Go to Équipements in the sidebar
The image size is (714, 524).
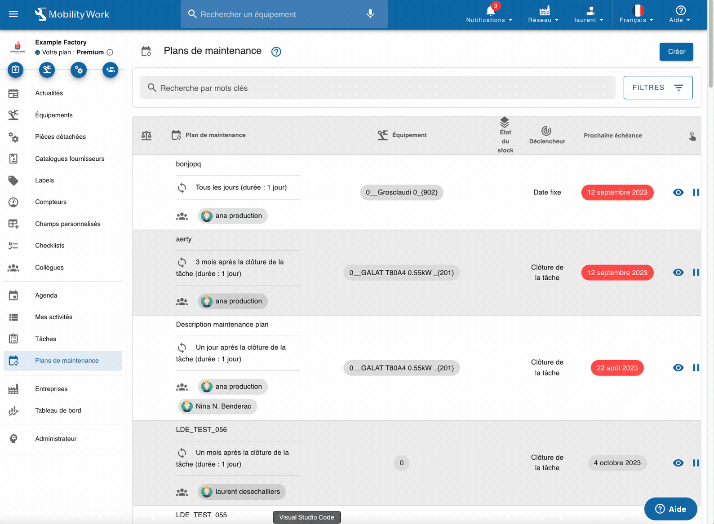tap(54, 115)
